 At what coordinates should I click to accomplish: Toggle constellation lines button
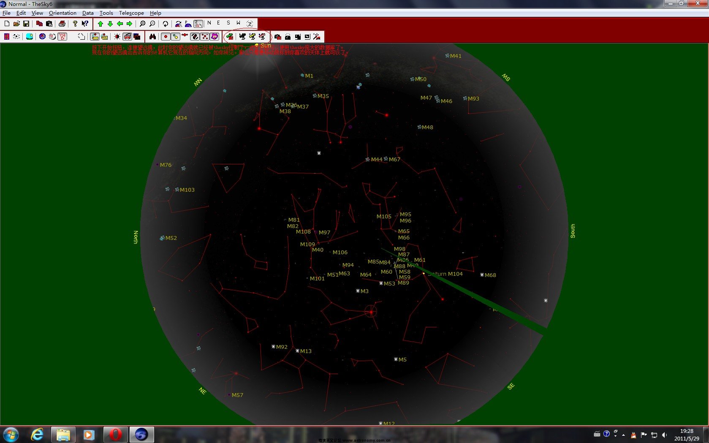click(62, 37)
